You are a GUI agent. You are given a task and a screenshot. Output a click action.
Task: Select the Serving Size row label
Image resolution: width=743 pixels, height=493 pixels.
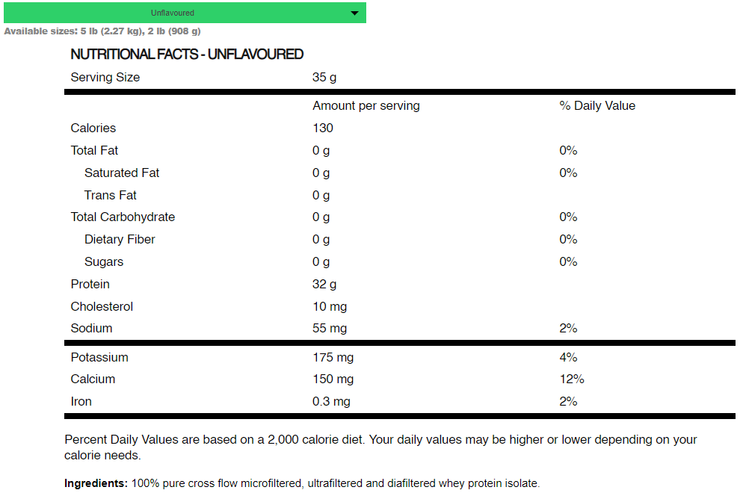[x=105, y=78]
